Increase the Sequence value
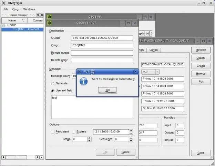The image size is (215, 166). point(131,138)
